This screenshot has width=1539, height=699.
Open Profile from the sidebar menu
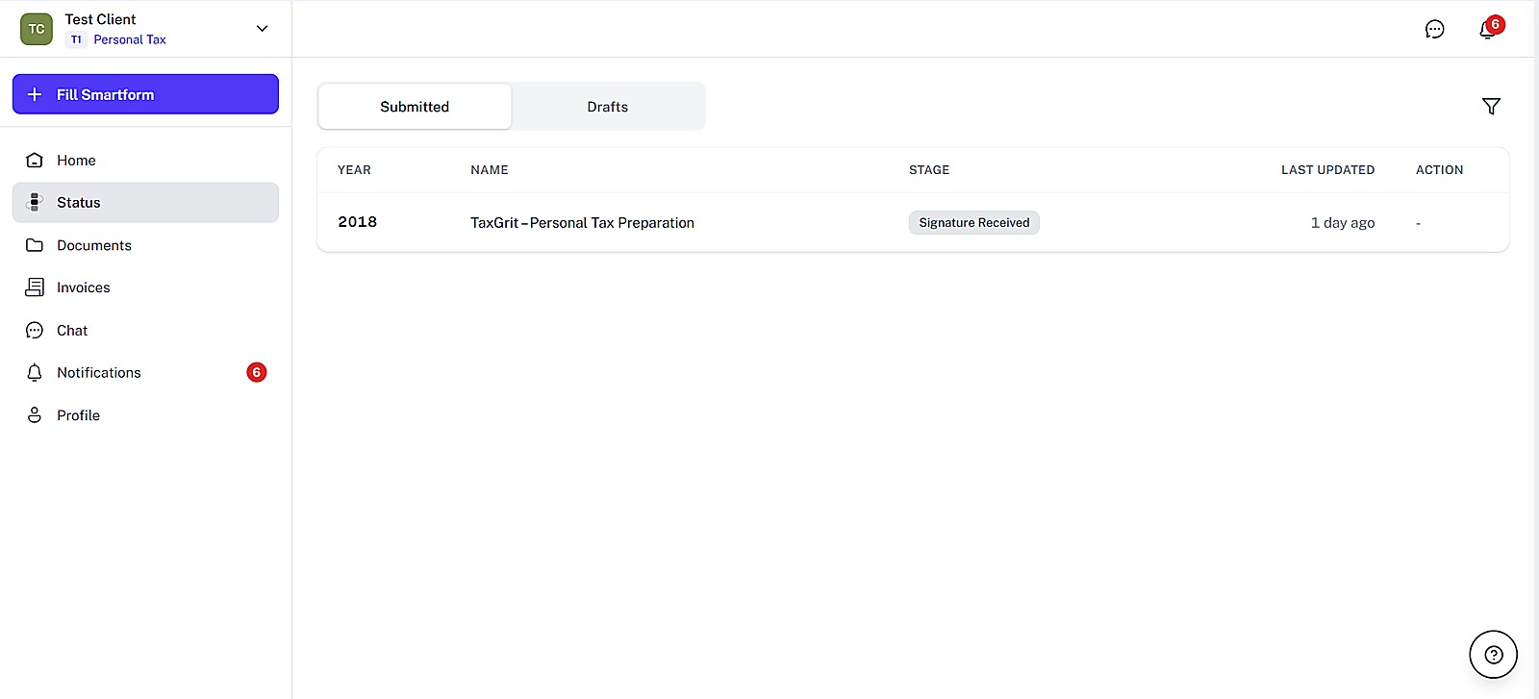pyautogui.click(x=145, y=415)
